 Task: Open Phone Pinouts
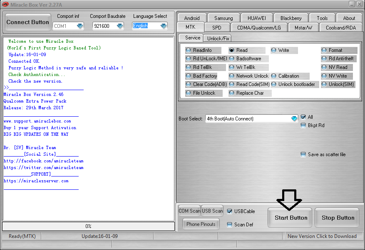point(201,224)
